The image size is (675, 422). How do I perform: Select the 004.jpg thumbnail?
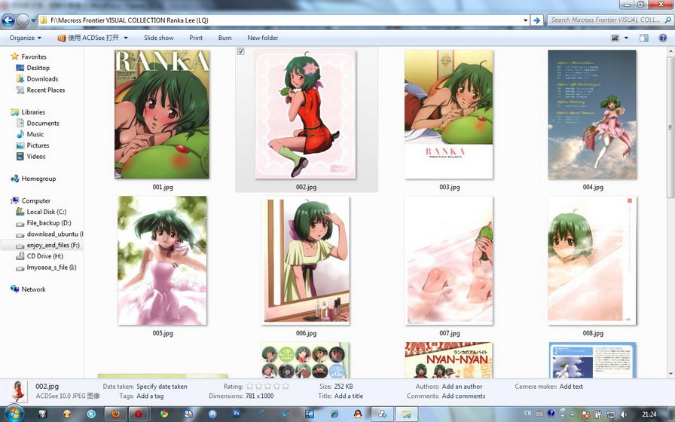click(592, 114)
